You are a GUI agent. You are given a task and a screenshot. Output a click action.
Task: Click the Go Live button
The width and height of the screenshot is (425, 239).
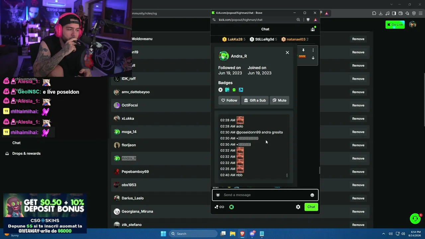tap(395, 25)
